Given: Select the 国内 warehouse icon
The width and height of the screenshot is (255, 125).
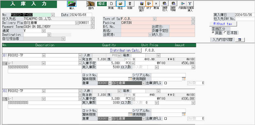Looking at the screenshot, I should [91, 4].
